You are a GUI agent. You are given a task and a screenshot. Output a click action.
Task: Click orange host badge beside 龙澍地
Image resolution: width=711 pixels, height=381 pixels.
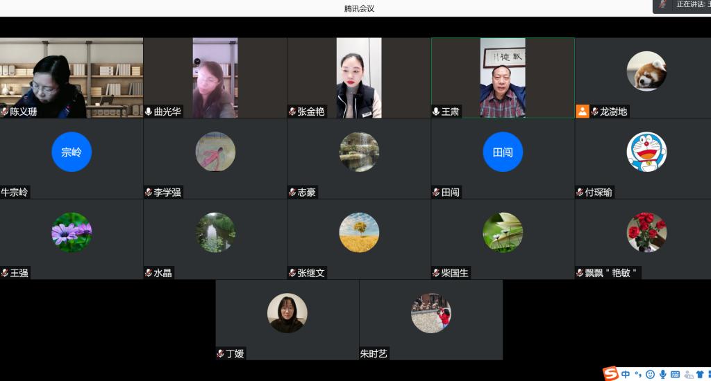pyautogui.click(x=582, y=111)
